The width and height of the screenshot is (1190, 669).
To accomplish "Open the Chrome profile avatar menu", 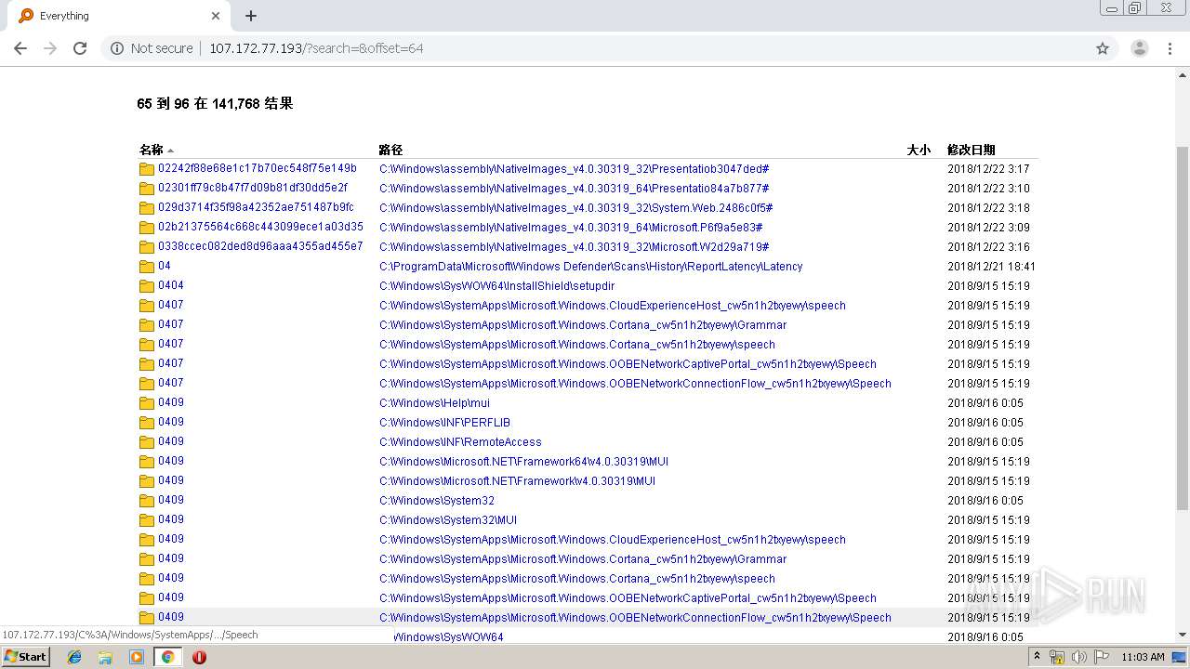I will tap(1140, 48).
